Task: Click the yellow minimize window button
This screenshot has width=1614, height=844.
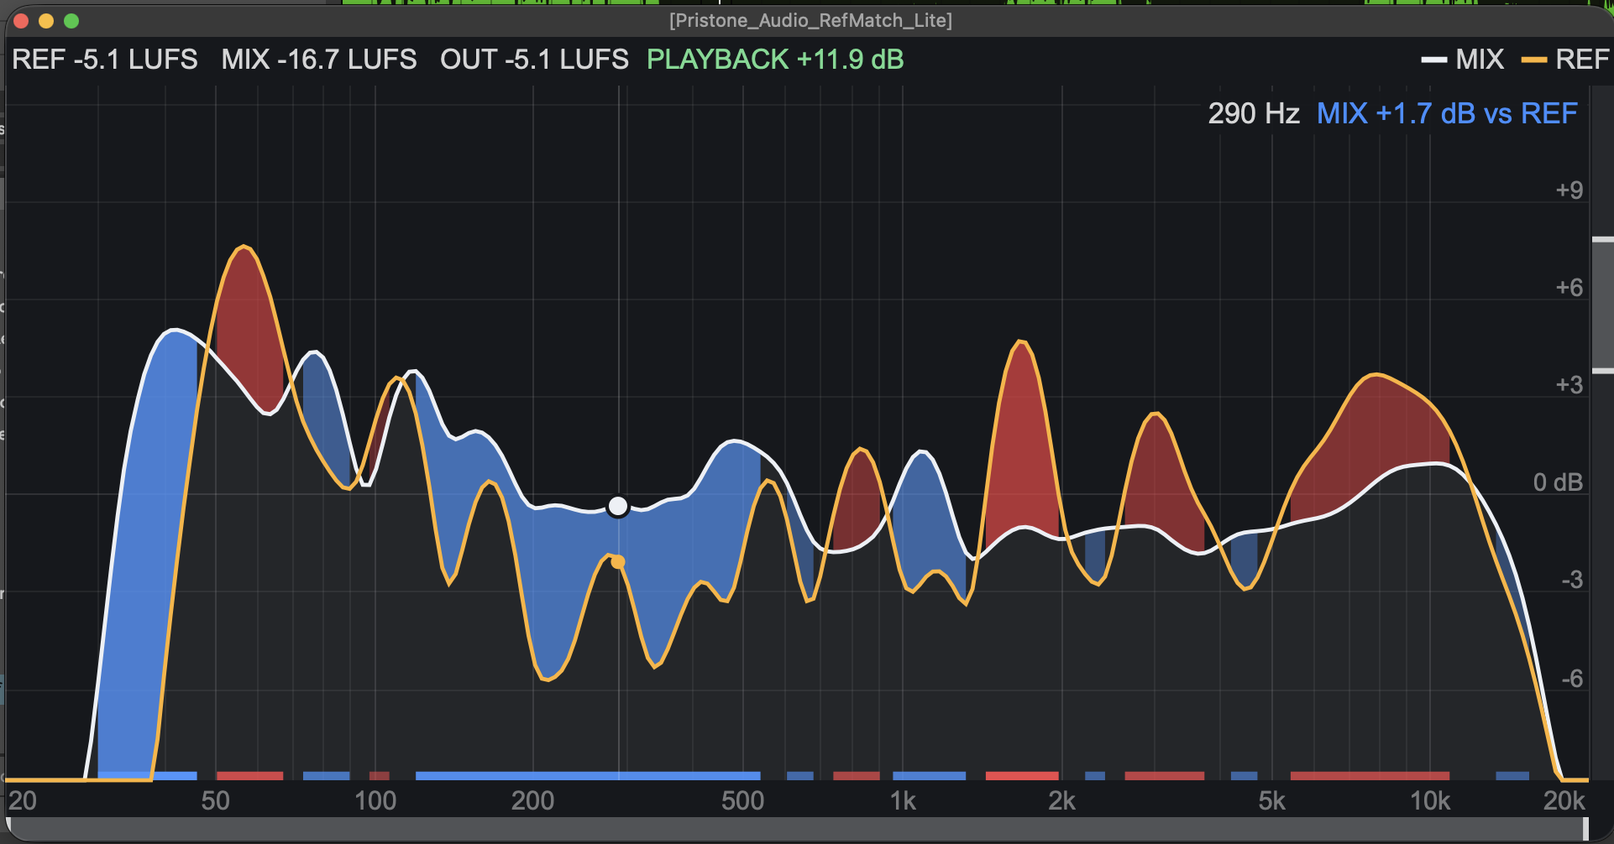Action: [x=46, y=21]
